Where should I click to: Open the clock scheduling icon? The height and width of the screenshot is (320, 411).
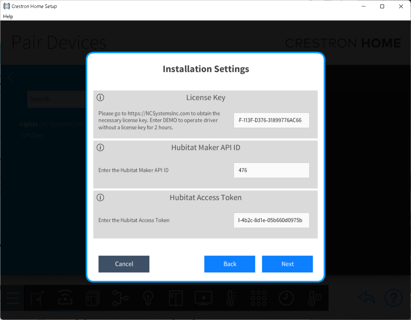(286, 298)
